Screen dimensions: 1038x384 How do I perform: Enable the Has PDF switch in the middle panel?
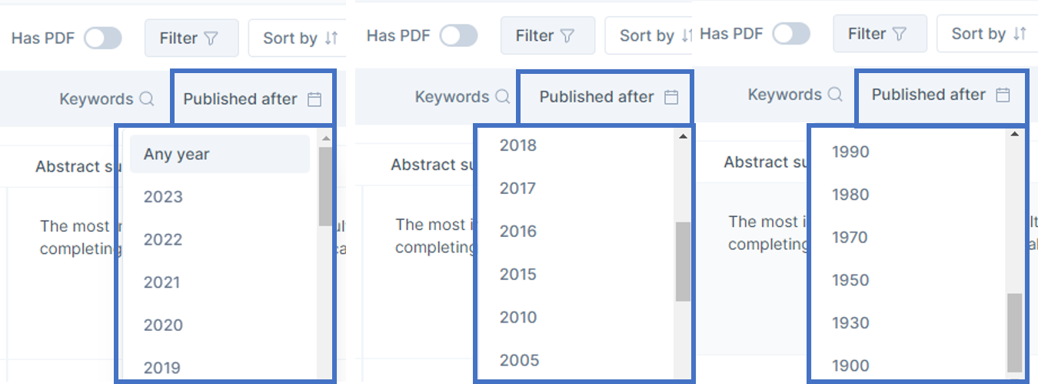pos(459,36)
